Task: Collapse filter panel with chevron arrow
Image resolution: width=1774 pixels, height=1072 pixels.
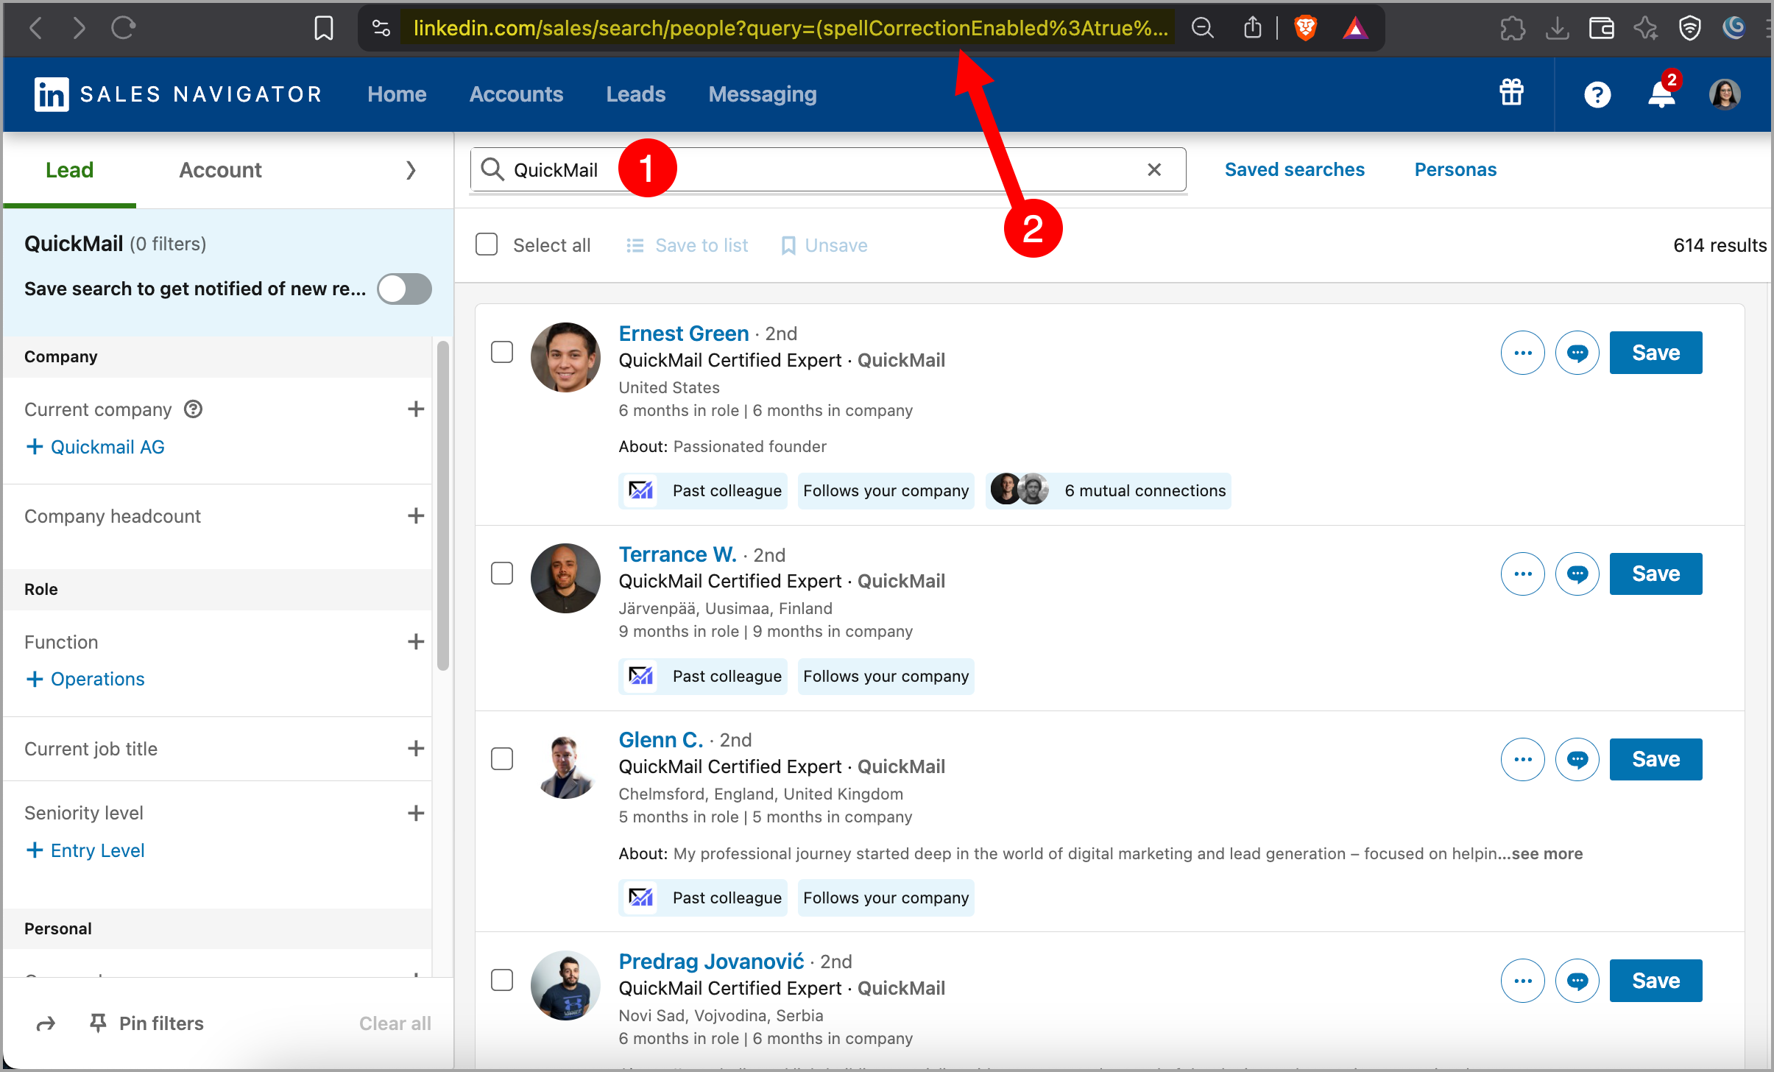Action: point(411,170)
